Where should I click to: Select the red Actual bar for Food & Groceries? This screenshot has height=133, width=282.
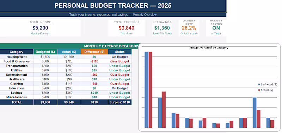[x=164, y=110]
